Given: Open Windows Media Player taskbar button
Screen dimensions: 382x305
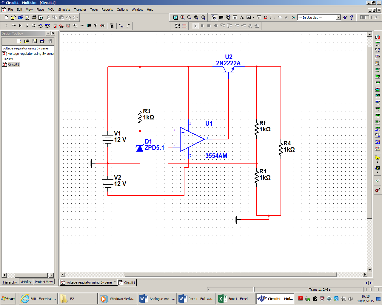Looking at the screenshot, I should [118, 299].
